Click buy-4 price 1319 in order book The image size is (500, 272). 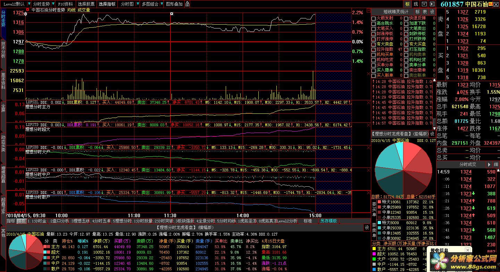tap(462, 70)
